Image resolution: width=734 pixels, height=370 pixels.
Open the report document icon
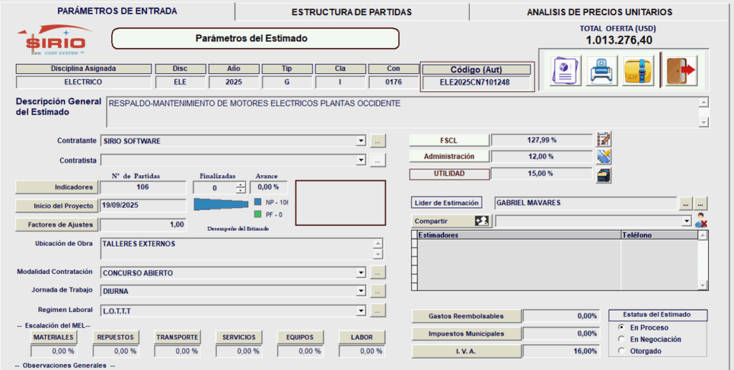(x=566, y=70)
